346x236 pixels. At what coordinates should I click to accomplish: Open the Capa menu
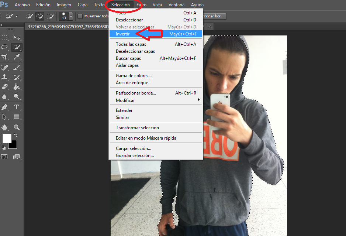click(83, 5)
